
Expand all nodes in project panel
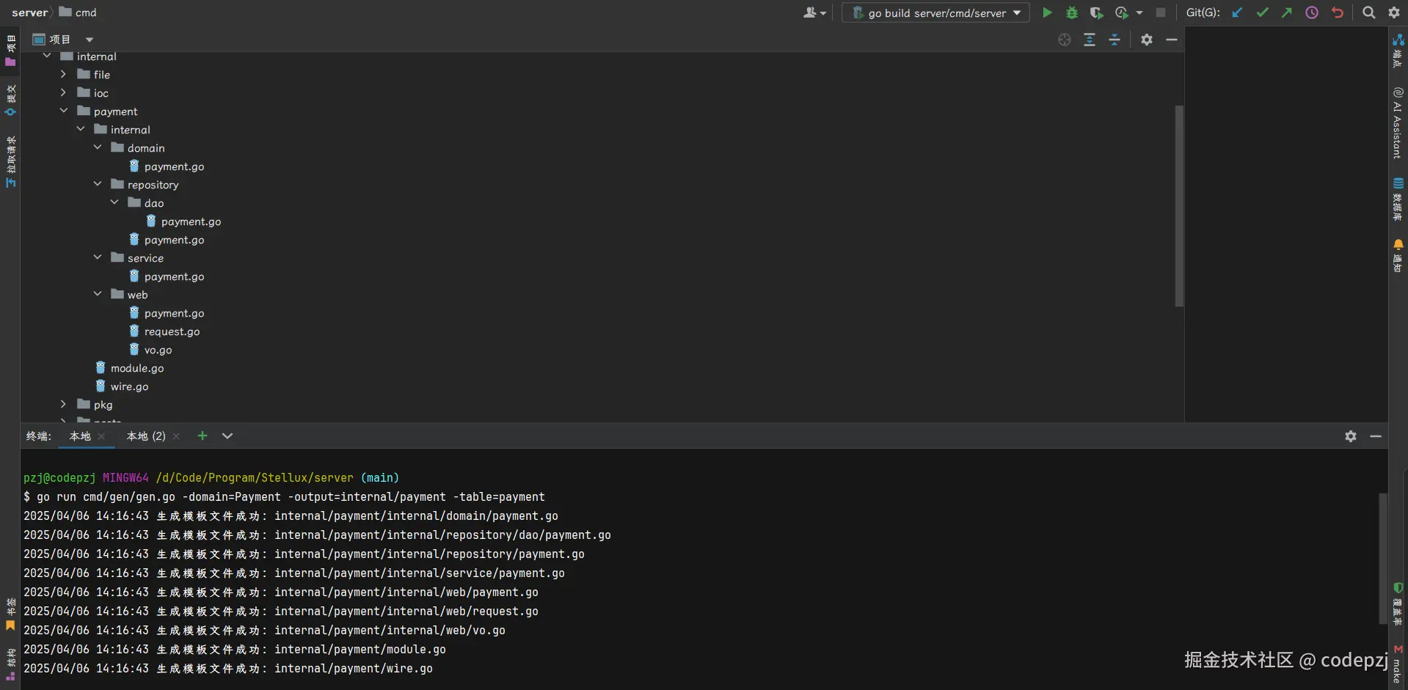coord(1090,40)
